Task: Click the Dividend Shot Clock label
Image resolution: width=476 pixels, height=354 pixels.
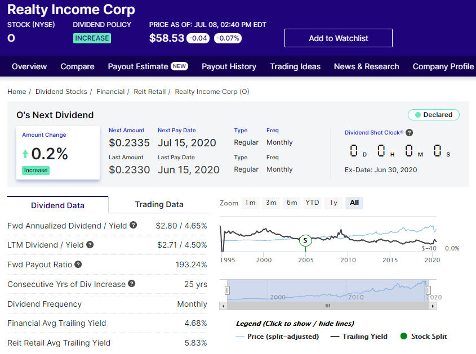Action: pos(374,133)
